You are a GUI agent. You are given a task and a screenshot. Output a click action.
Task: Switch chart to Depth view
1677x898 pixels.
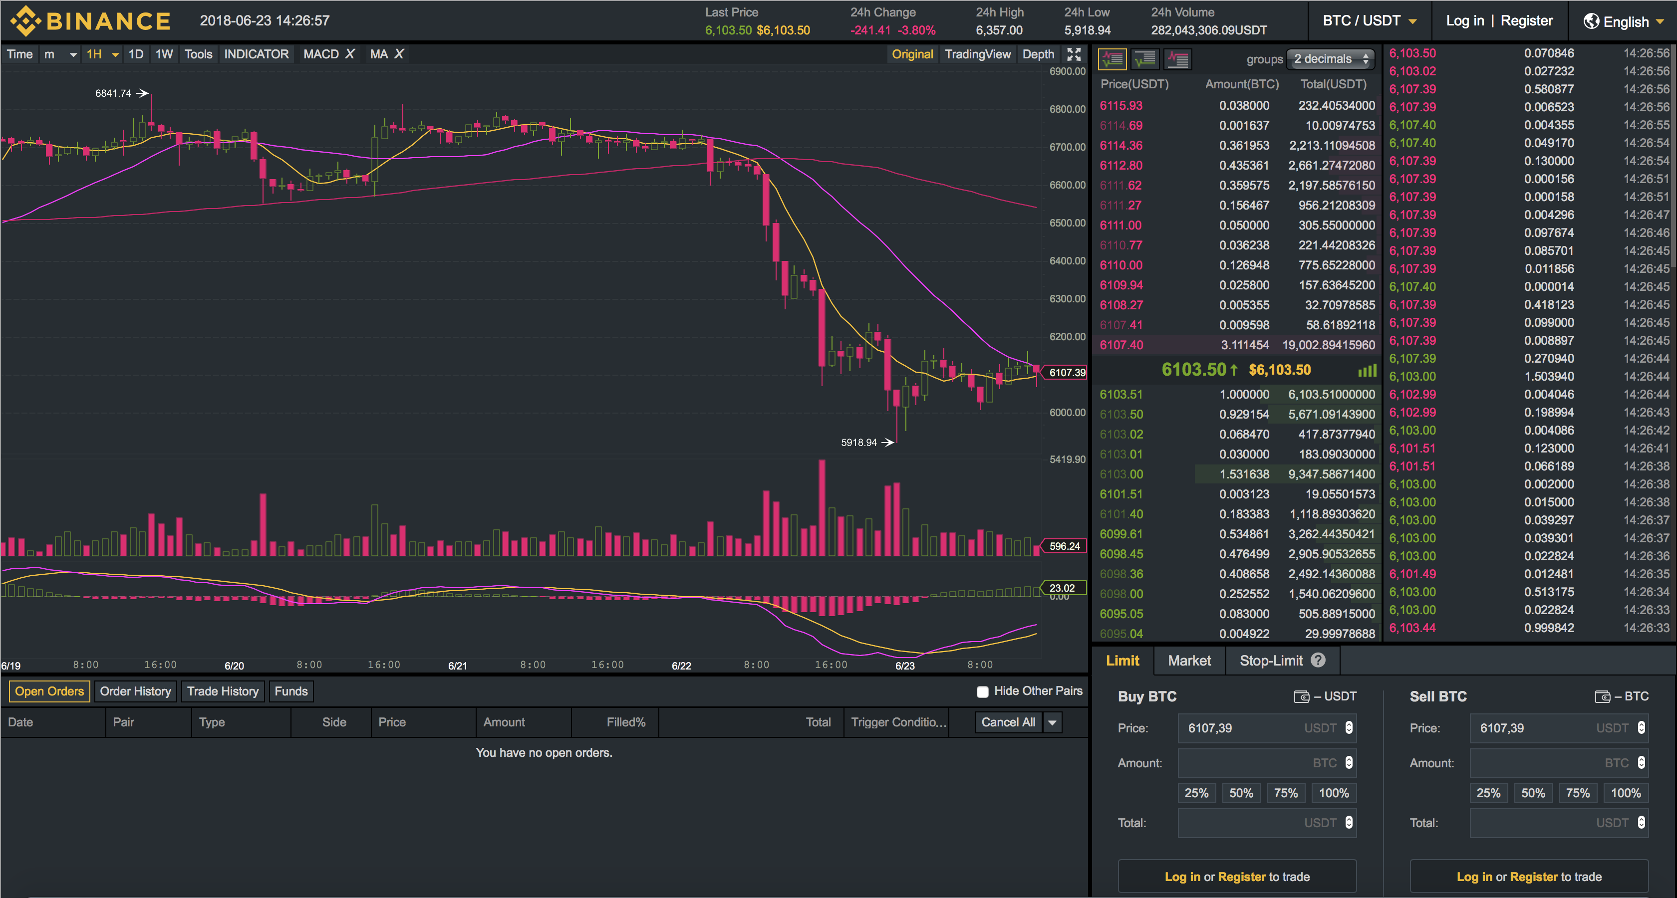coord(1038,54)
